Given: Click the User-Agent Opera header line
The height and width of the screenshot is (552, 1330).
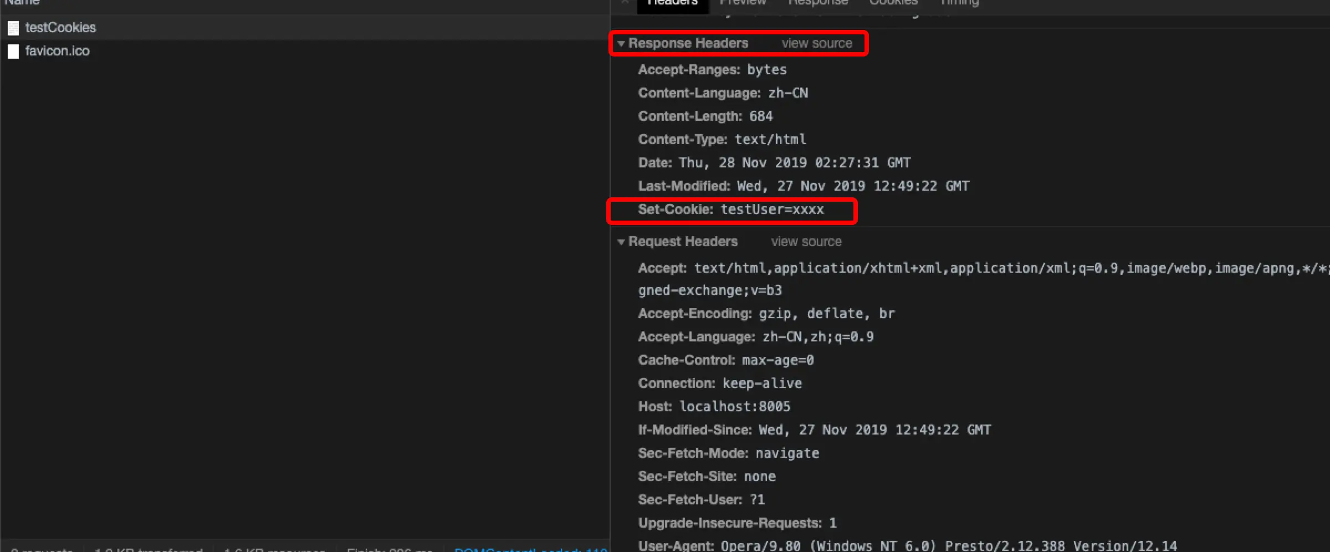Looking at the screenshot, I should click(908, 546).
